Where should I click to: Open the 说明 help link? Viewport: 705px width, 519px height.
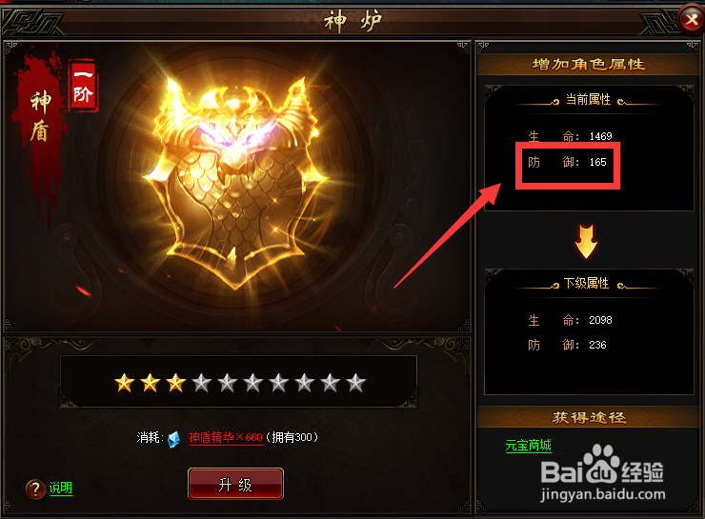click(61, 488)
